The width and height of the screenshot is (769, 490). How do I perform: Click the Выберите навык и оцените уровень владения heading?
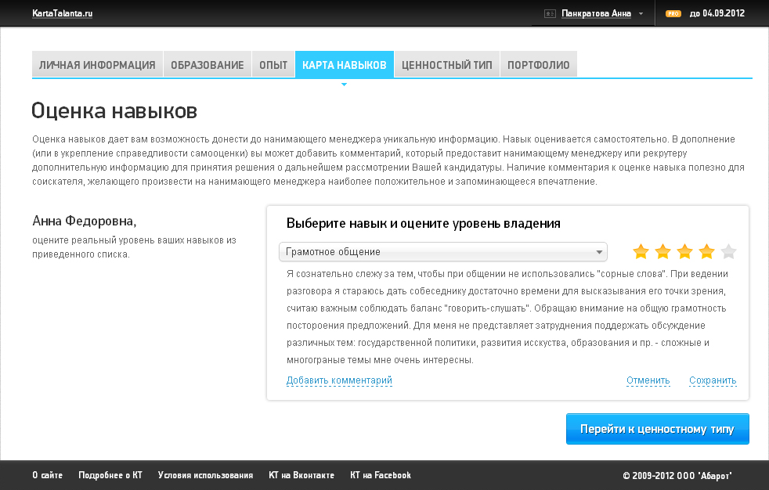[x=423, y=223]
